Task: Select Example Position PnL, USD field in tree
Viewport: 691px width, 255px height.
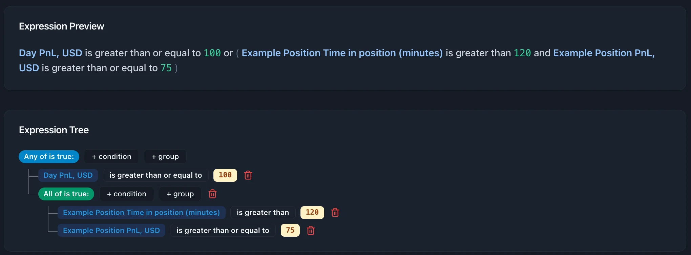Action: pyautogui.click(x=111, y=231)
